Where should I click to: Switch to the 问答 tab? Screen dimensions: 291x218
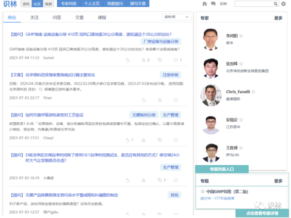(x=57, y=17)
